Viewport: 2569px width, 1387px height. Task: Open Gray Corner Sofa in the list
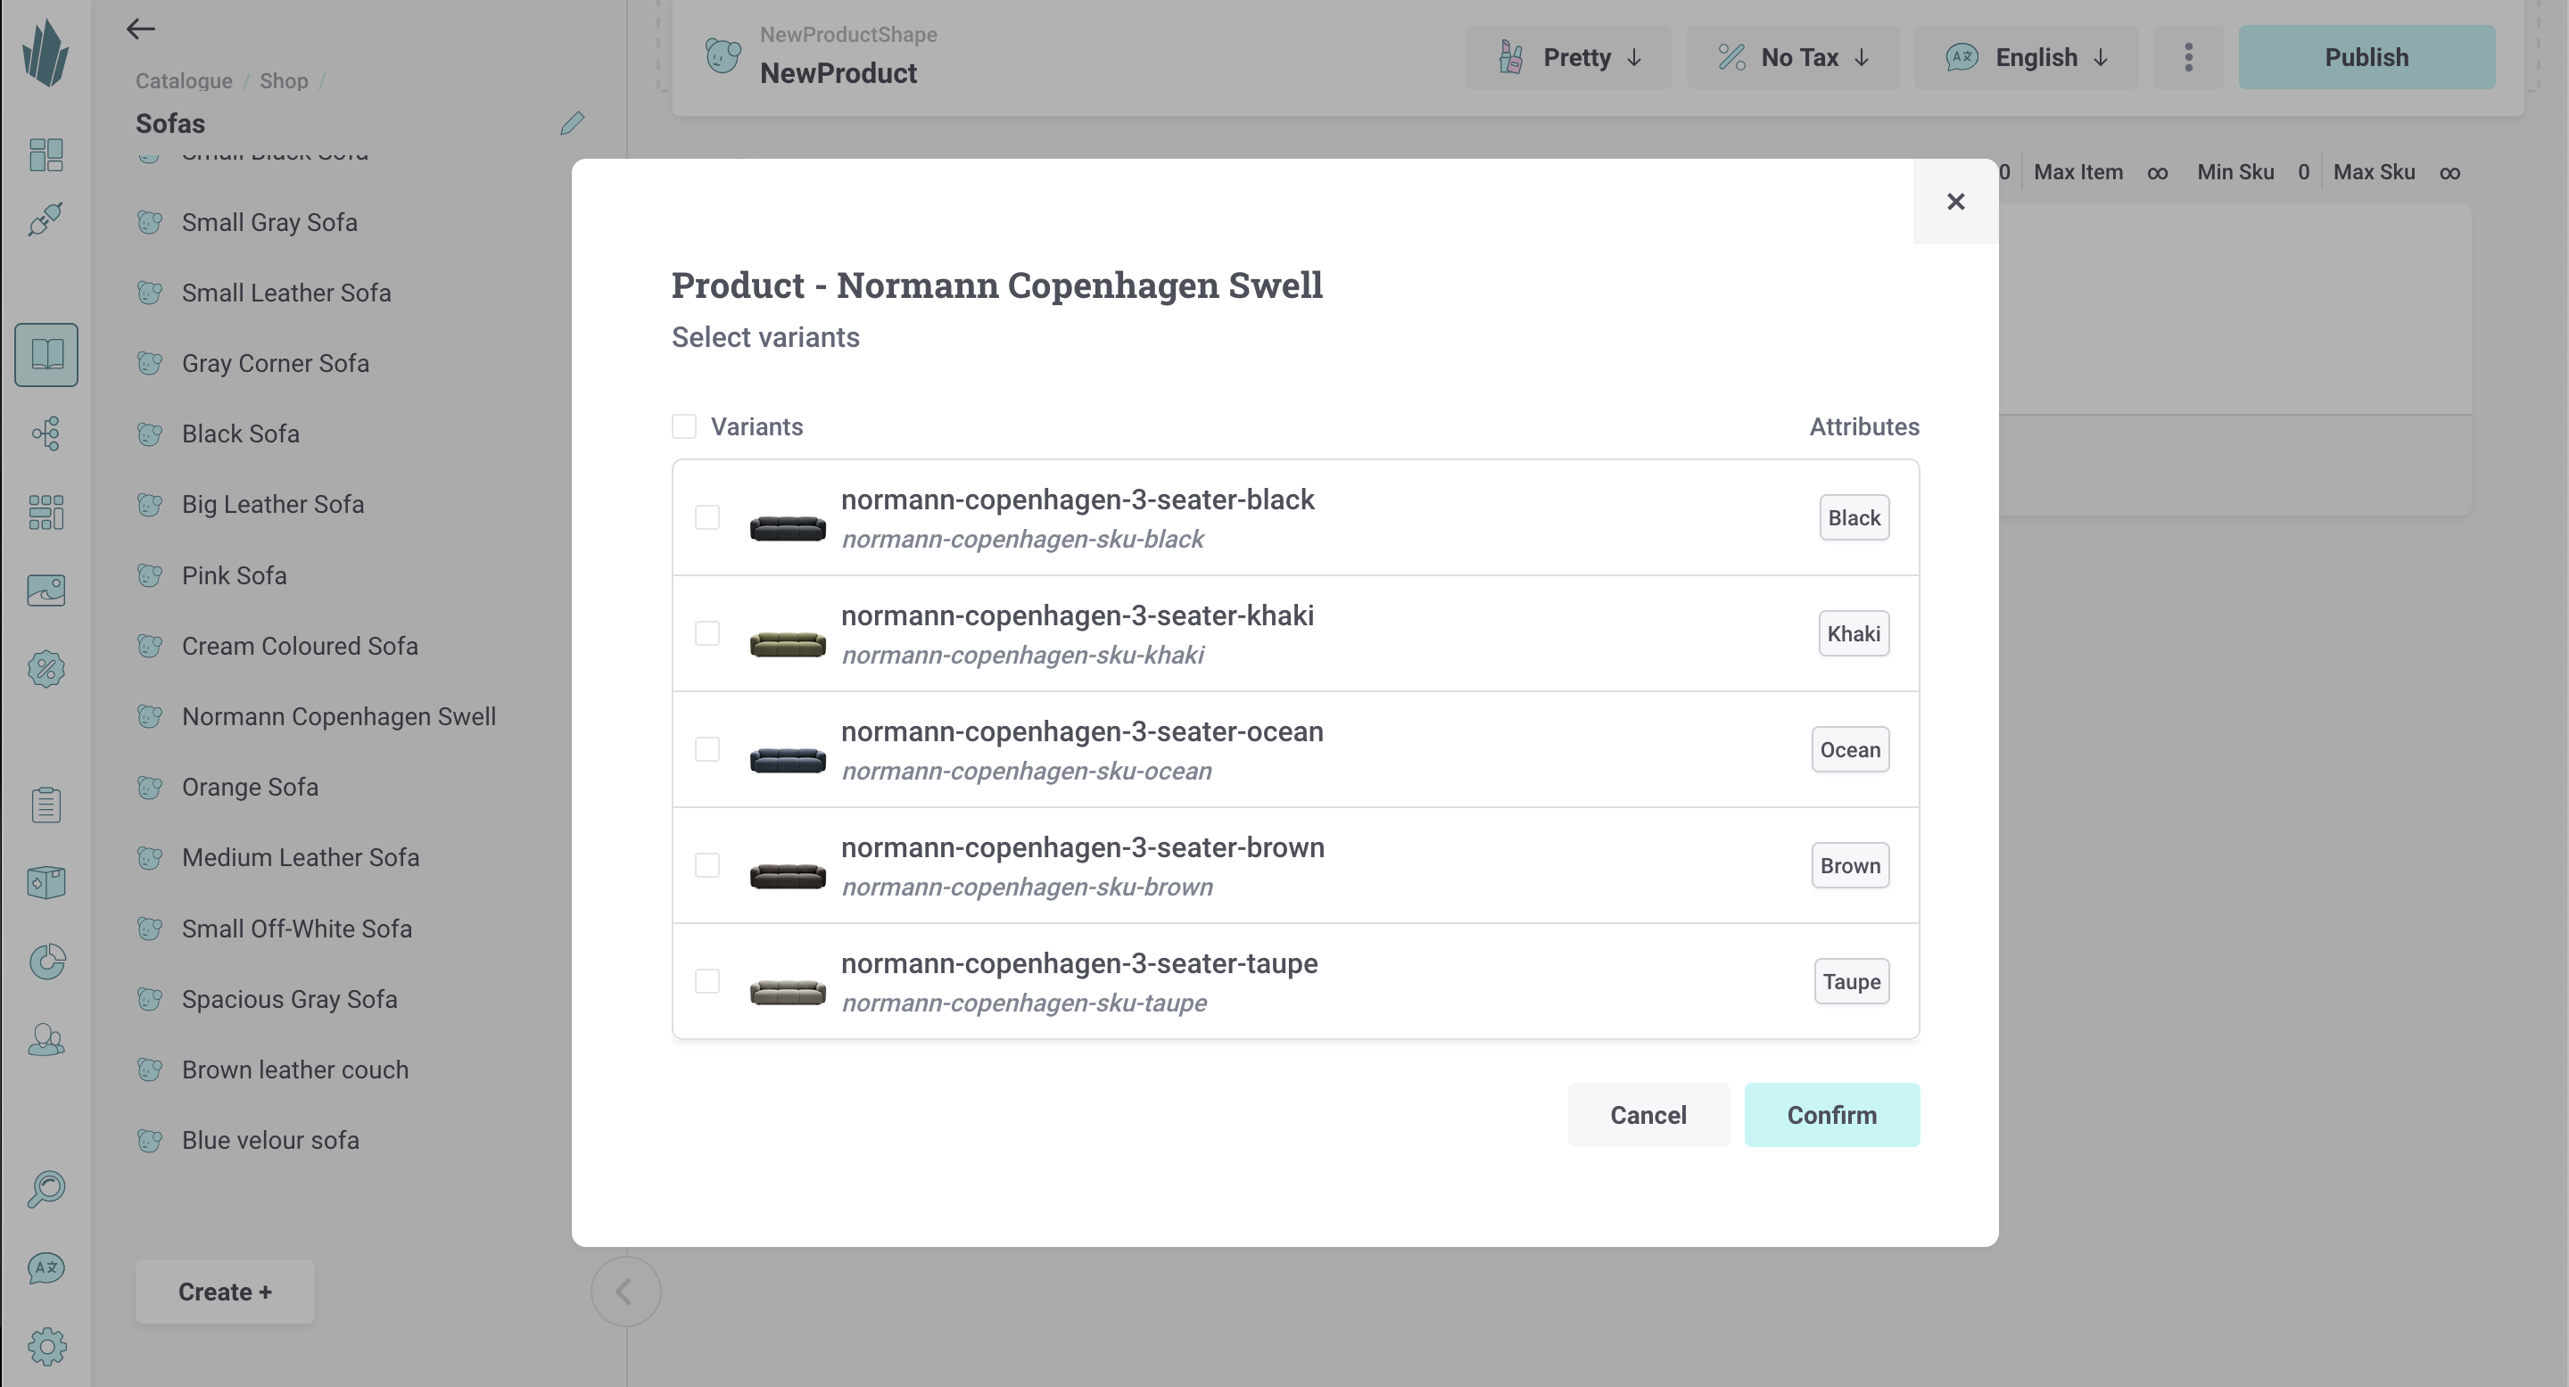click(x=276, y=363)
